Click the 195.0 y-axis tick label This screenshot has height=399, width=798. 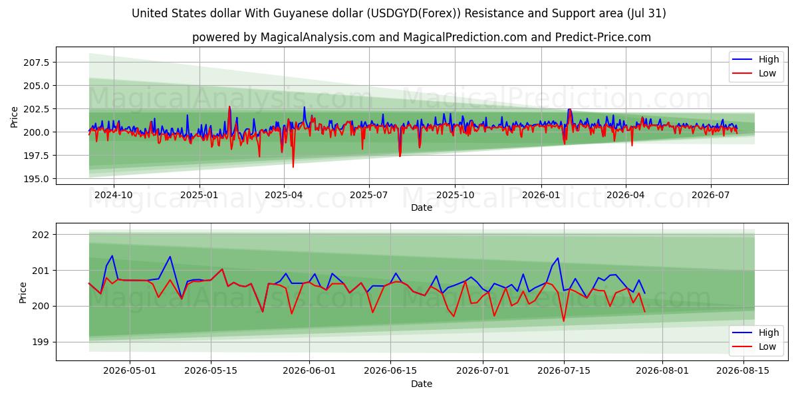click(37, 179)
